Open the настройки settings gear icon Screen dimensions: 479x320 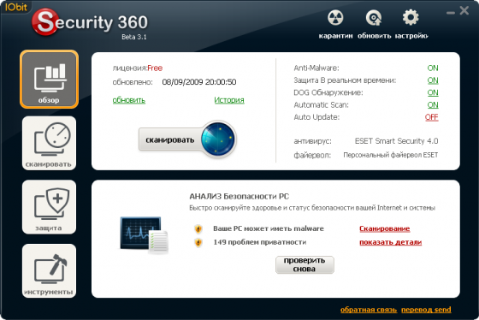411,18
